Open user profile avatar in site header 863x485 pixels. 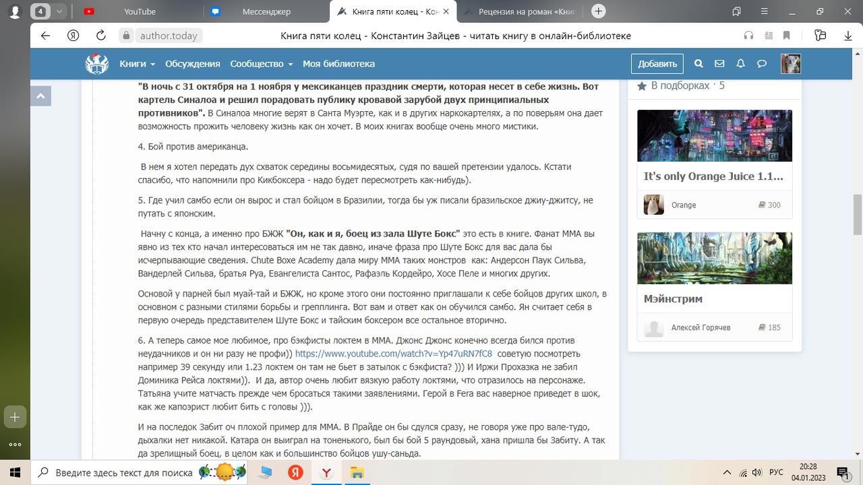[x=790, y=63]
